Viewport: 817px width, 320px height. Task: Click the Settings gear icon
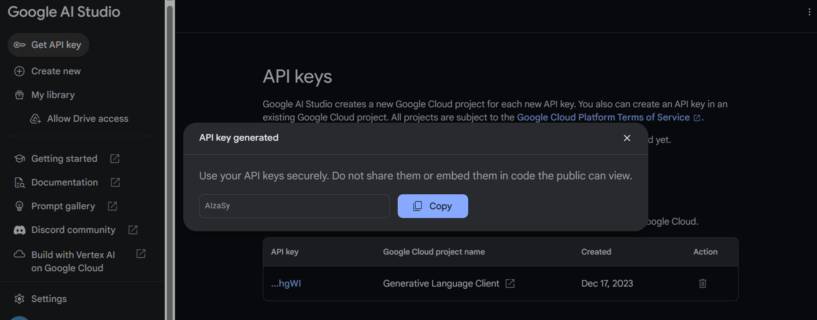19,299
